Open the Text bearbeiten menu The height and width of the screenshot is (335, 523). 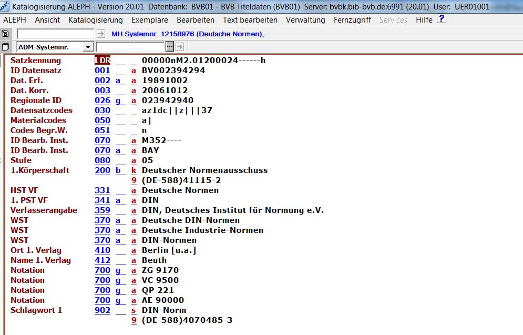tap(250, 20)
